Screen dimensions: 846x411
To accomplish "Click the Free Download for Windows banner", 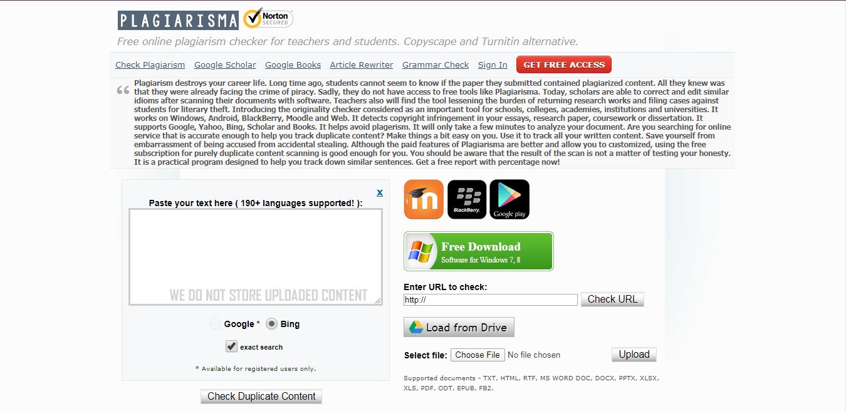I will point(479,252).
